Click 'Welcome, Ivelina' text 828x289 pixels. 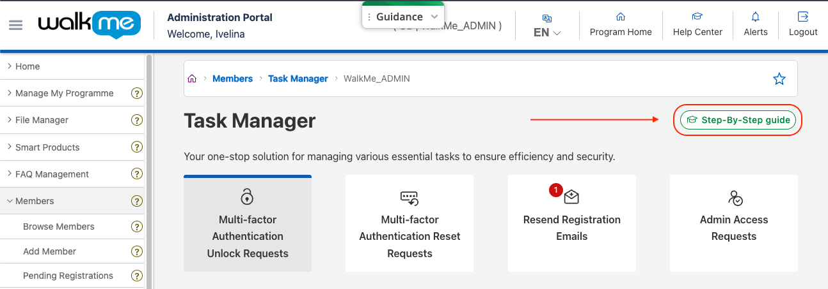point(206,34)
